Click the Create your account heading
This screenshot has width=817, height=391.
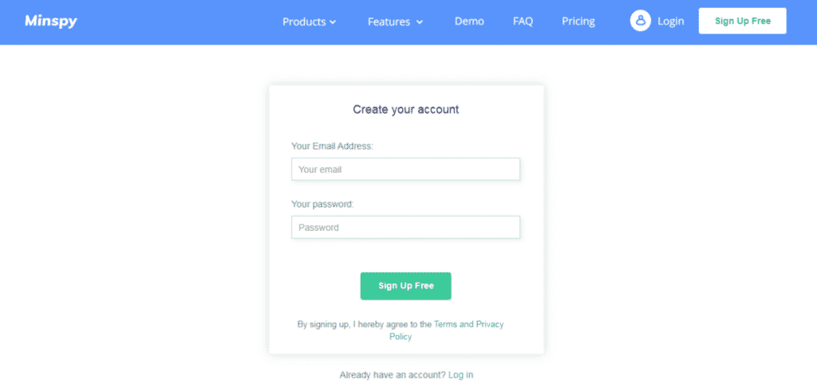405,109
